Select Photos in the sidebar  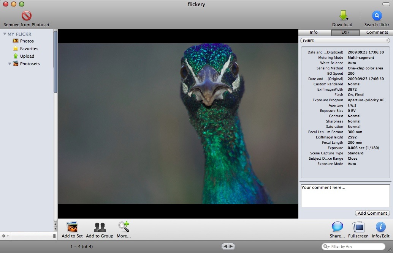[27, 41]
